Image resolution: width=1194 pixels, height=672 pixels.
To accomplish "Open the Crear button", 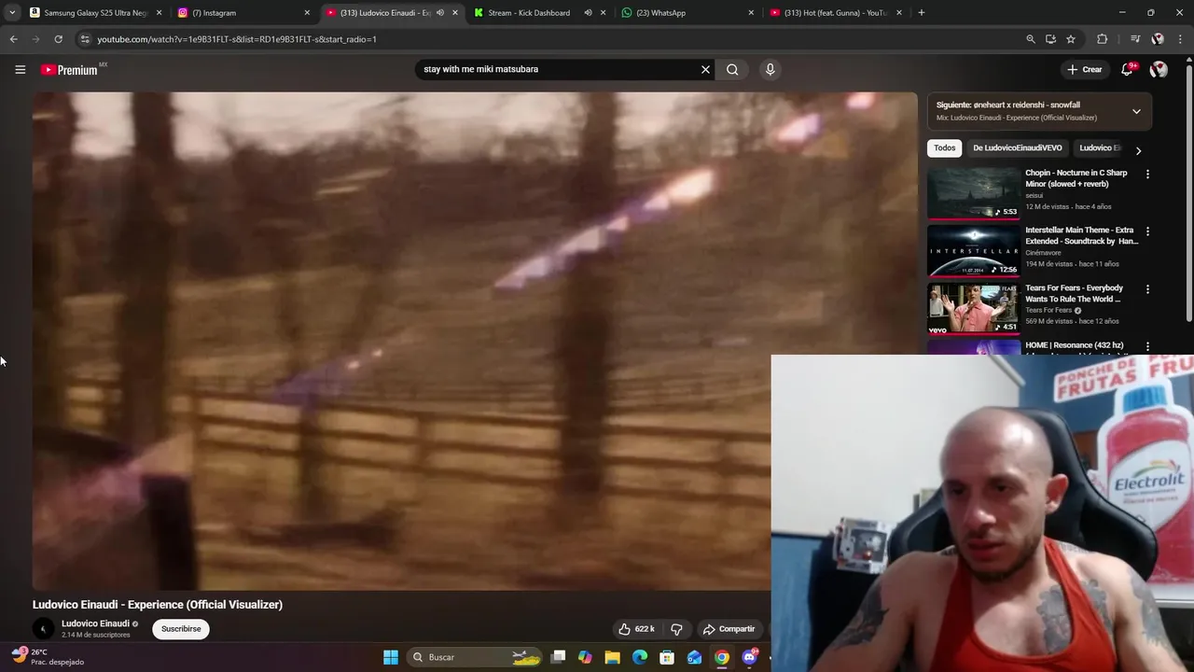I will tap(1084, 69).
